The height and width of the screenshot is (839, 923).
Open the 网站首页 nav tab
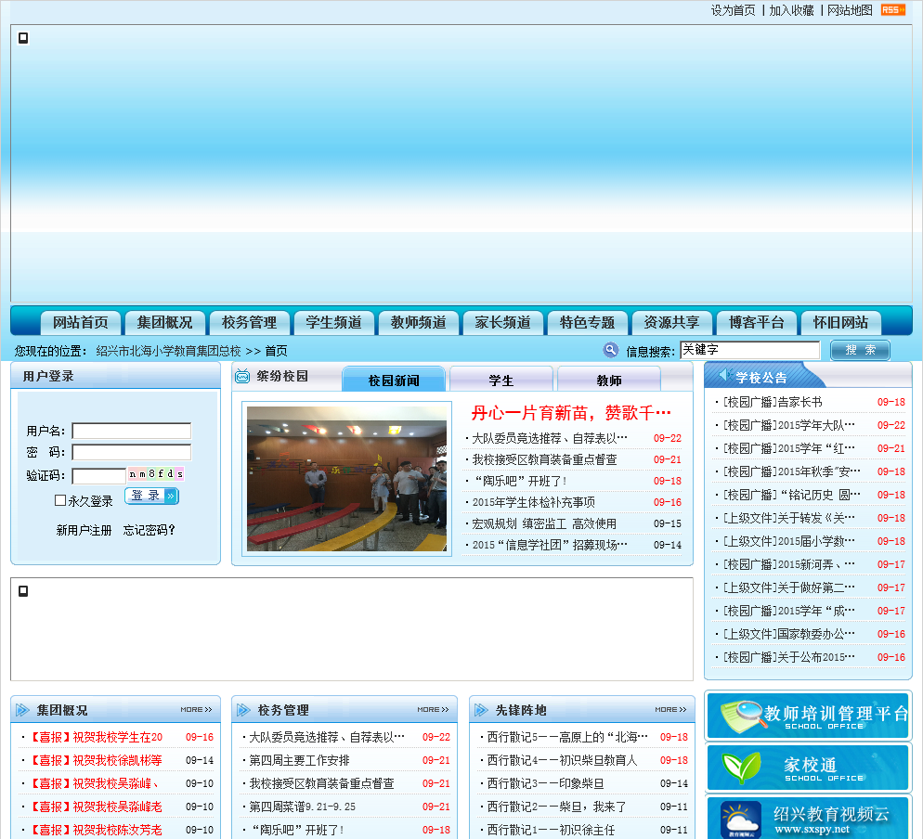81,322
